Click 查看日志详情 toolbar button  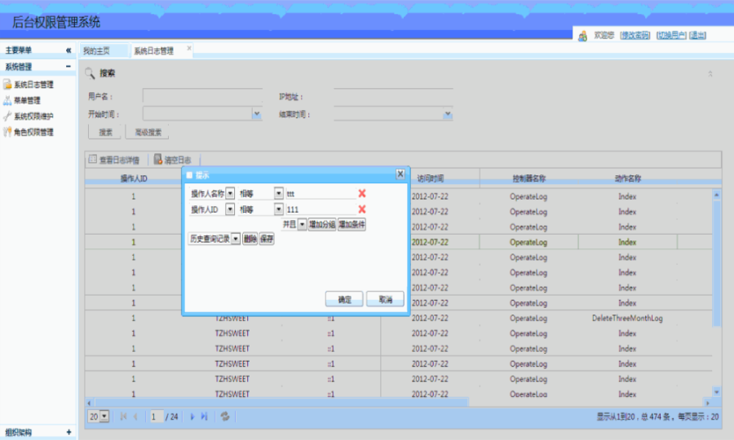point(114,160)
